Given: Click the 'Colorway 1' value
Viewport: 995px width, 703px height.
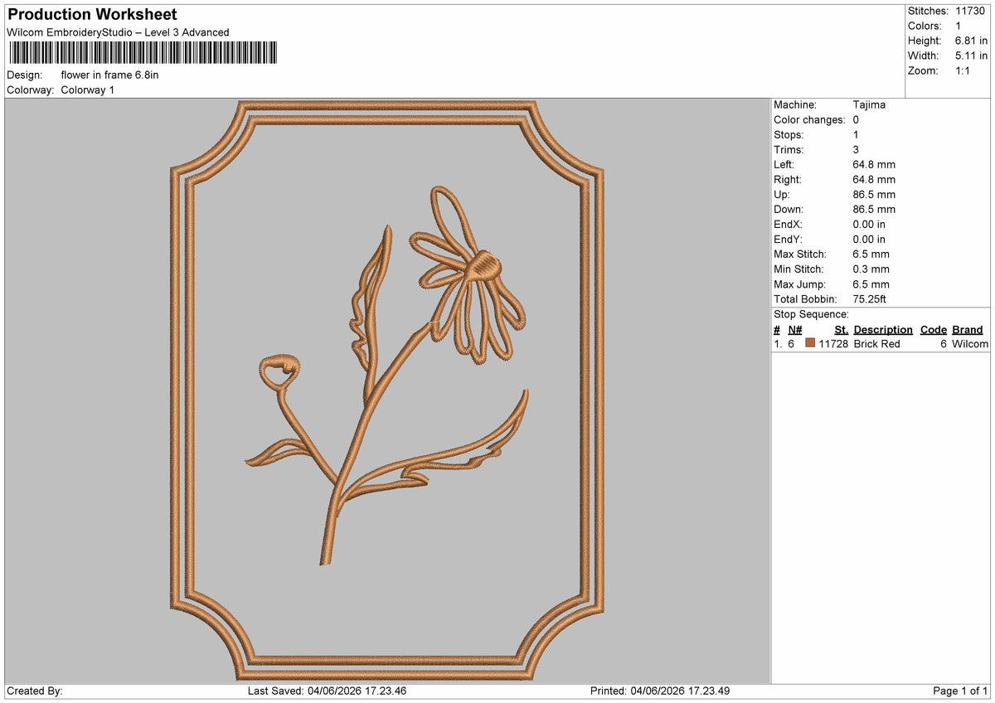Looking at the screenshot, I should pos(88,90).
